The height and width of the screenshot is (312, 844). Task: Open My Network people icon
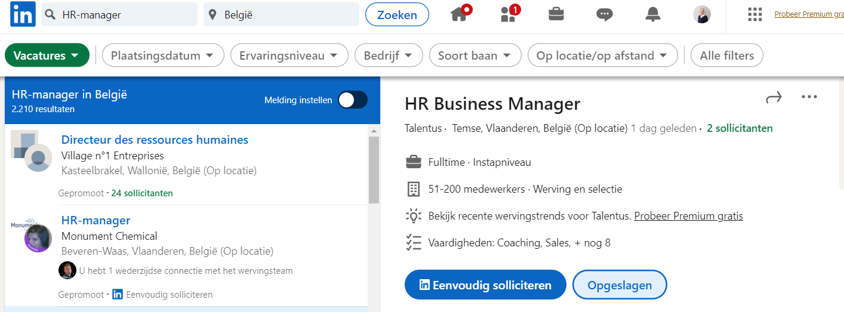coord(509,14)
